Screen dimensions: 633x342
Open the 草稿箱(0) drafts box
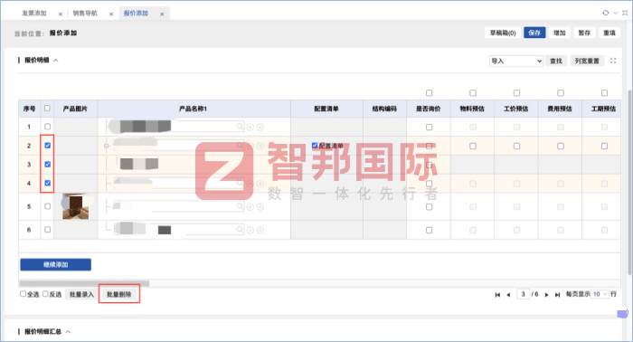point(503,33)
